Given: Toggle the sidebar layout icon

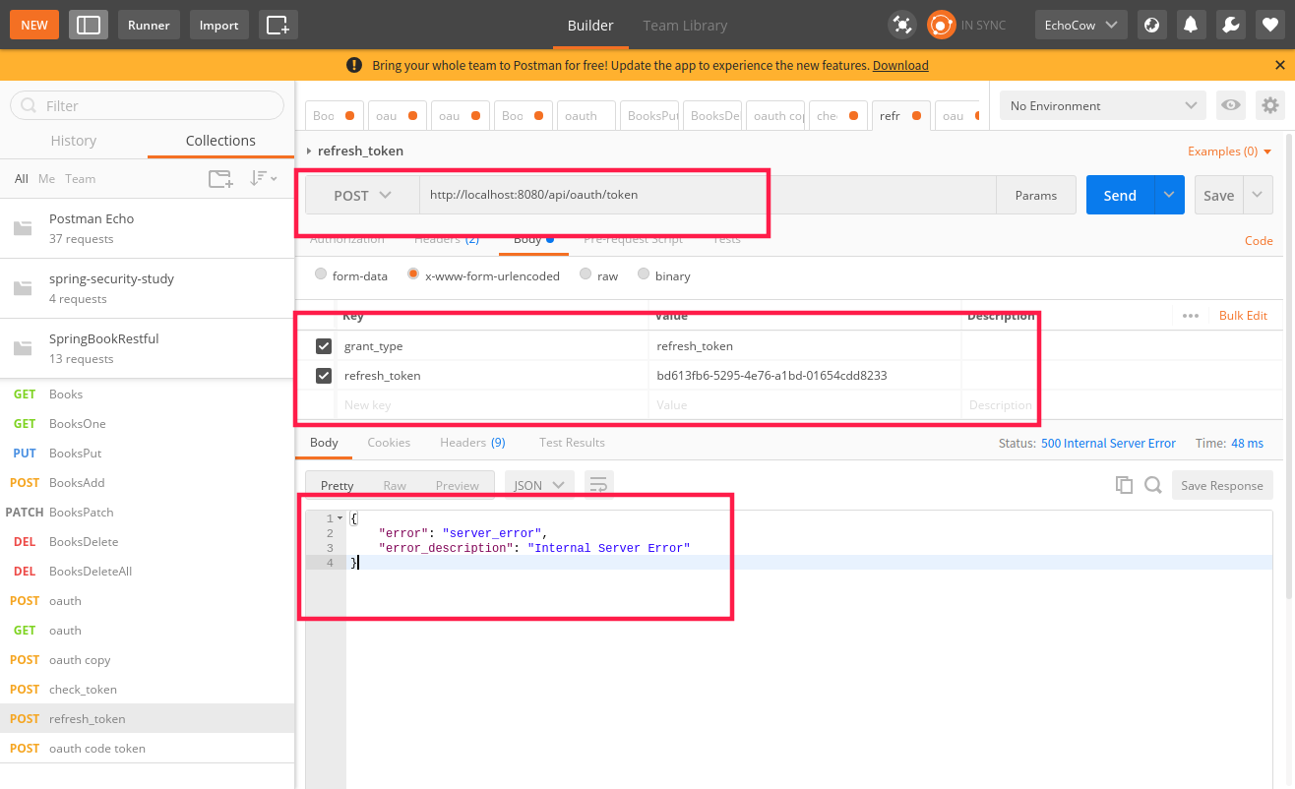Looking at the screenshot, I should tap(89, 25).
